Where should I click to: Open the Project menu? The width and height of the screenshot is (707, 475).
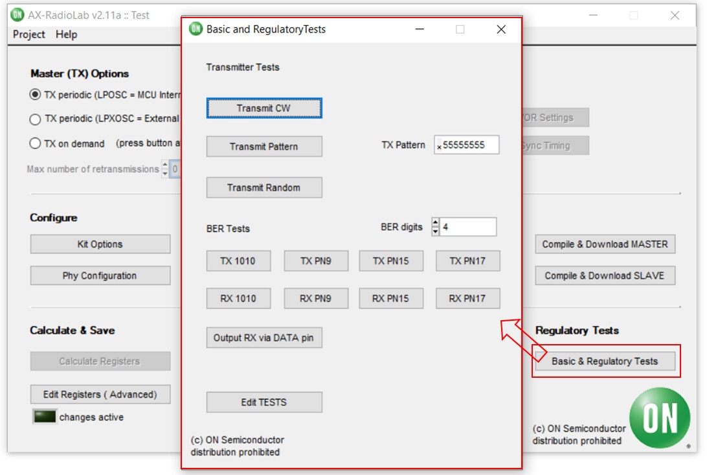pyautogui.click(x=29, y=34)
